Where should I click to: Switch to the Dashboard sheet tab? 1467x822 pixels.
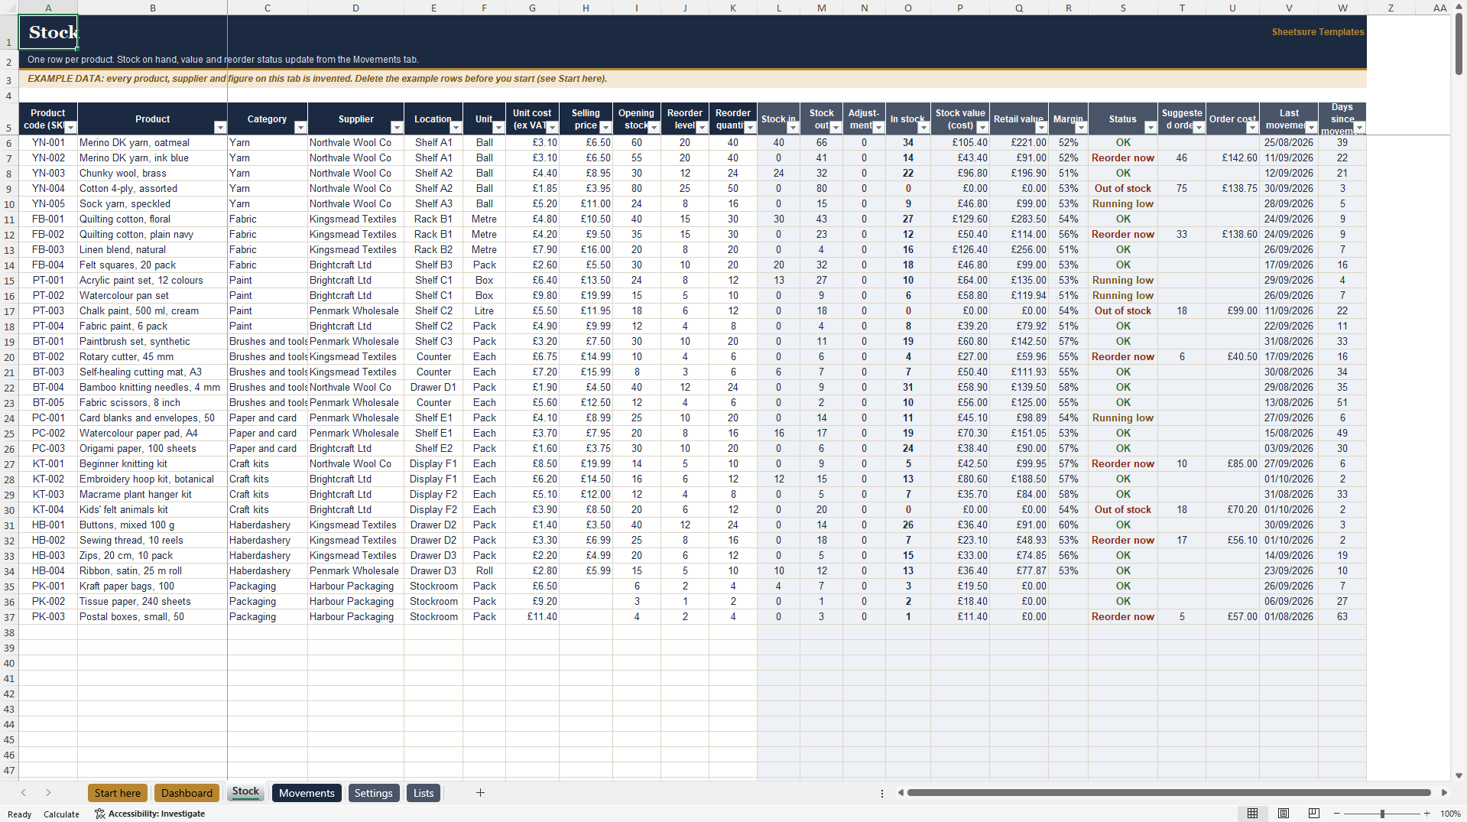[x=187, y=793]
